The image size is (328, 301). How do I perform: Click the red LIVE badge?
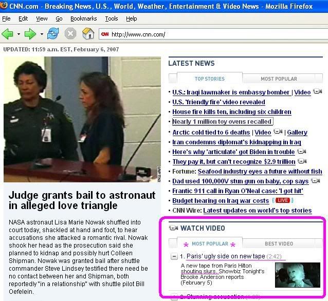pos(282,200)
